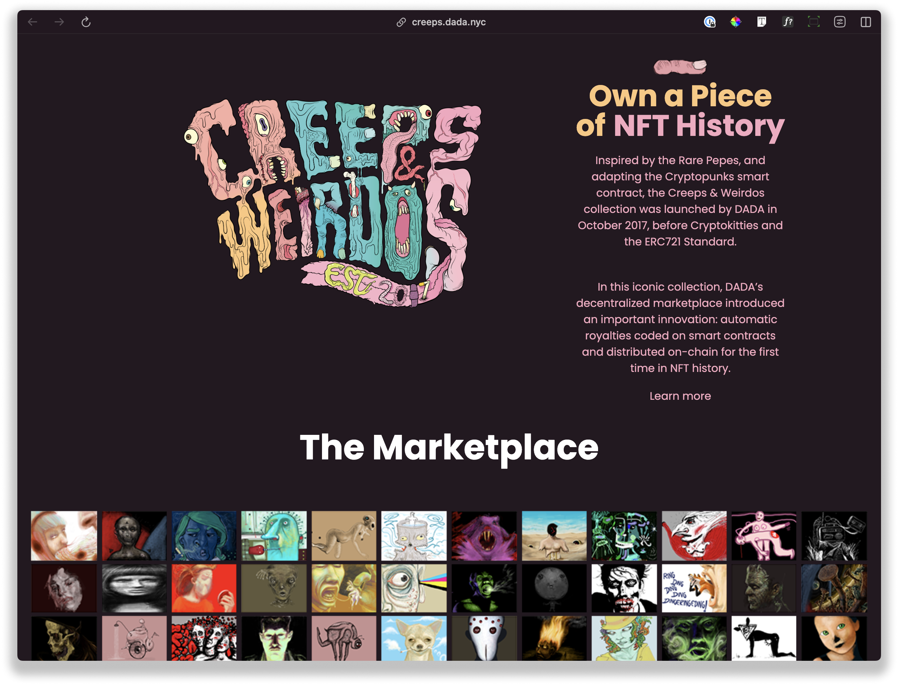The height and width of the screenshot is (685, 898).
Task: Select the green witch blowing smoke thumbnail
Action: coord(484,588)
